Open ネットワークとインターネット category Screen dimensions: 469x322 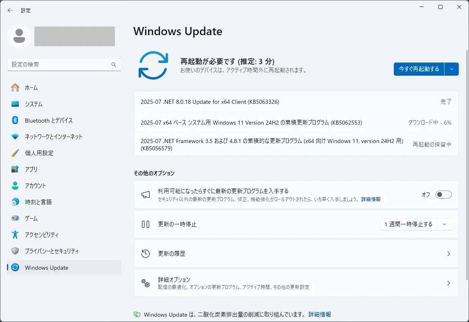[64, 136]
